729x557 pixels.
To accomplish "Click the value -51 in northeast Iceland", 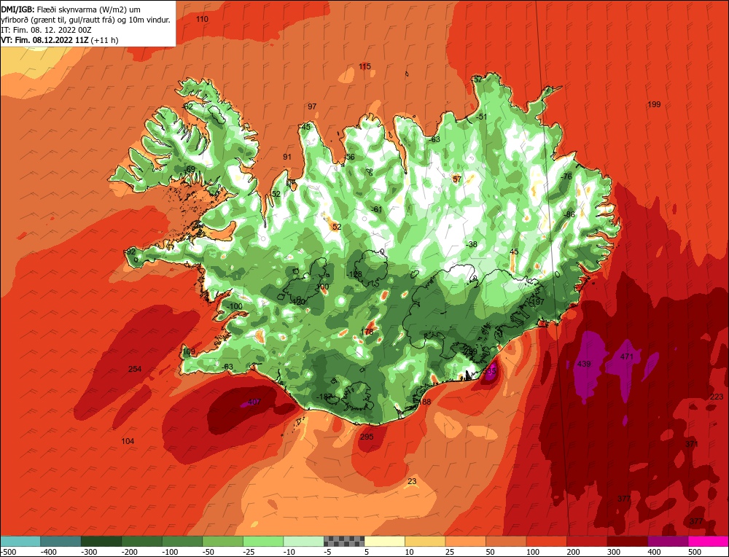I will pos(481,117).
